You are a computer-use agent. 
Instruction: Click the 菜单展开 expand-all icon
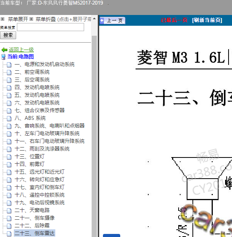point(2,19)
